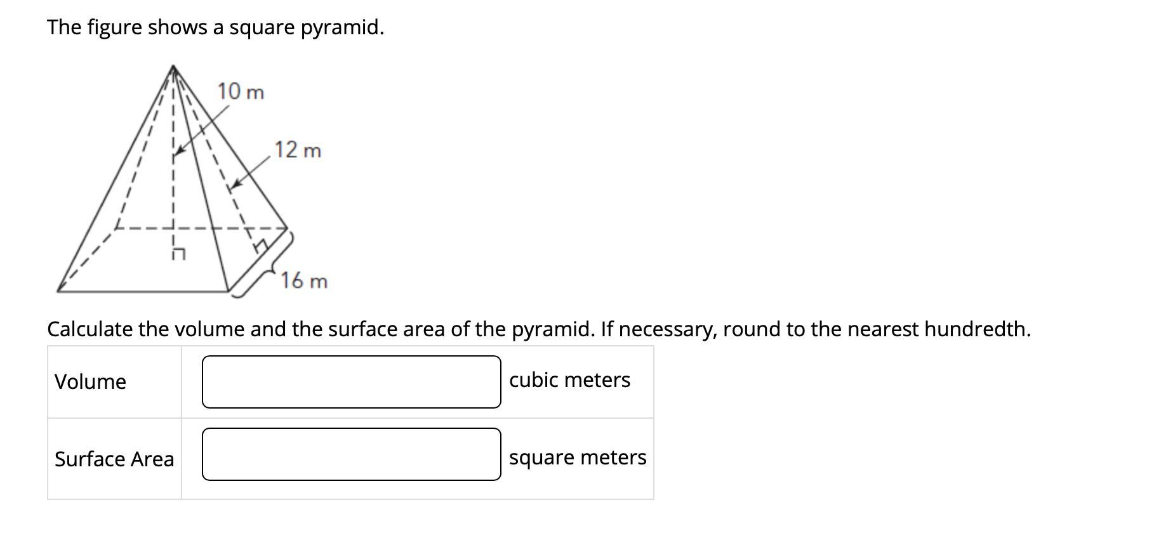The image size is (1154, 538).
Task: Click the front bottom edge of the pyramid
Action: tap(143, 292)
